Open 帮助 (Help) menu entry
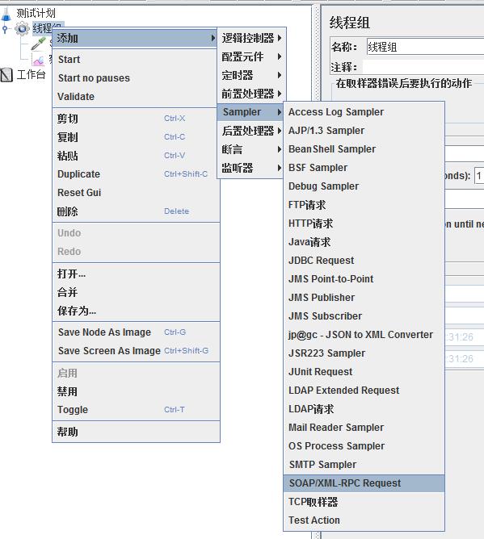This screenshot has width=484, height=539. [x=136, y=432]
